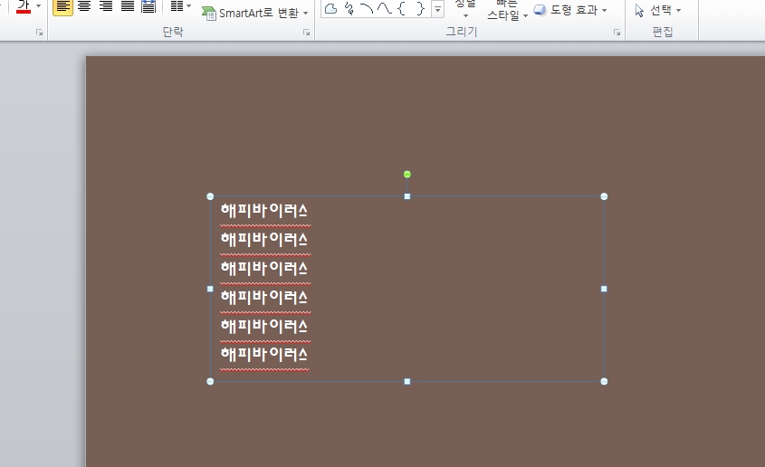Select the right brace shape
Screen dimensions: 765x467
point(420,8)
